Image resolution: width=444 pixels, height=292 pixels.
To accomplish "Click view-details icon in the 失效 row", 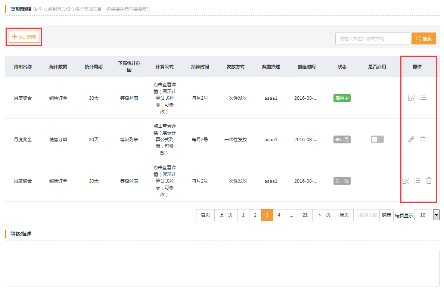I will (x=406, y=181).
